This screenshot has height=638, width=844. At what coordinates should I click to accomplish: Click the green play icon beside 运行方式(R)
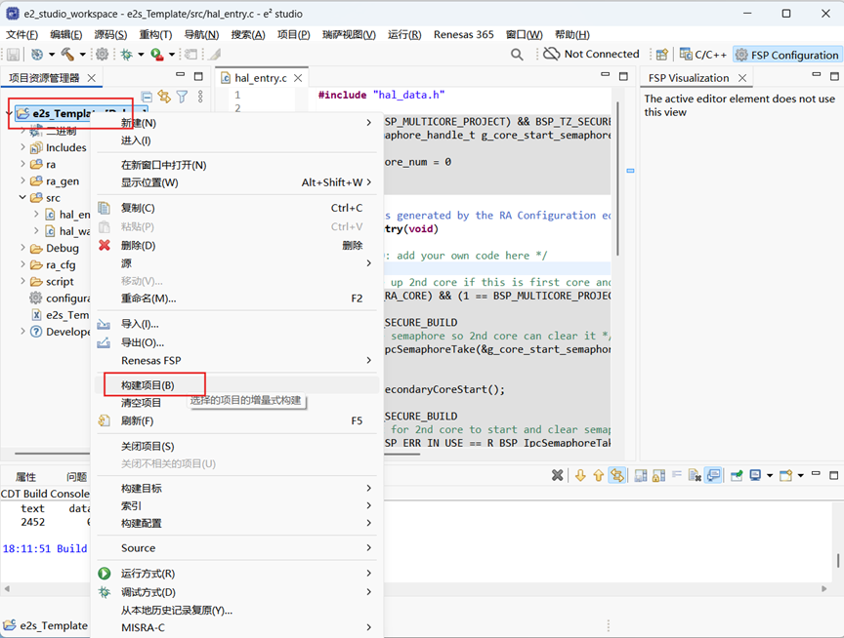pos(105,574)
